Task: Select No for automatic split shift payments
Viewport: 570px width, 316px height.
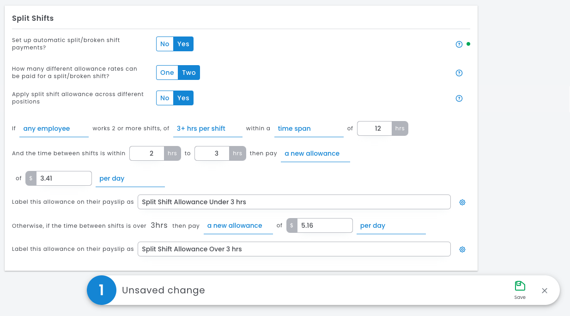Action: [165, 44]
